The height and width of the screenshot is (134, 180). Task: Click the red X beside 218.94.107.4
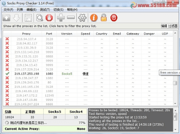7,39
